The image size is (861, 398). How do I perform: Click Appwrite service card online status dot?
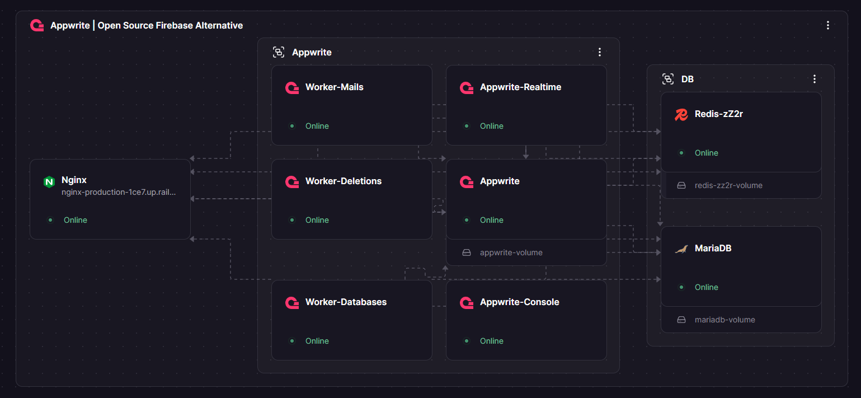(x=467, y=220)
